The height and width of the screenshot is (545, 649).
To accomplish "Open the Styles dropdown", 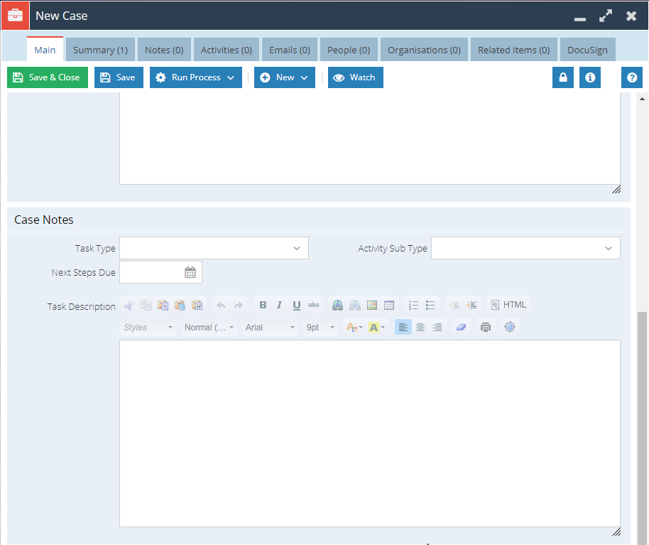I will point(148,327).
